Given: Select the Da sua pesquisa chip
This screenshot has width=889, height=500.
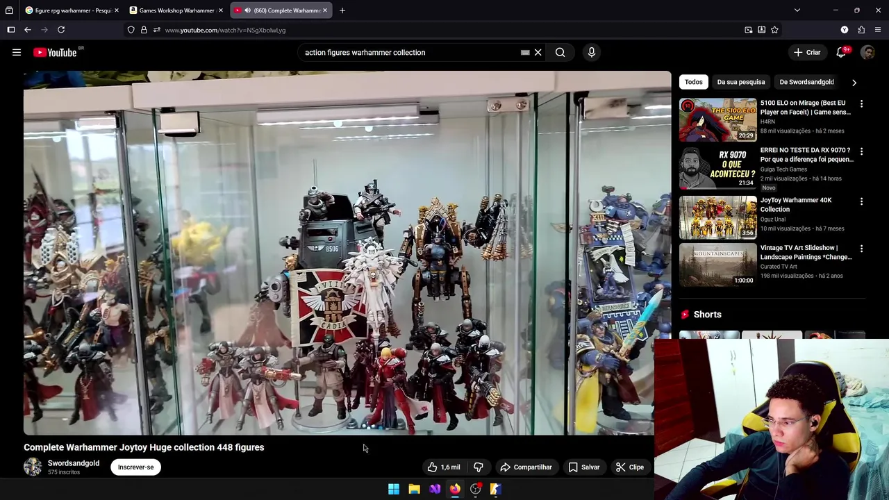Looking at the screenshot, I should click(x=740, y=82).
